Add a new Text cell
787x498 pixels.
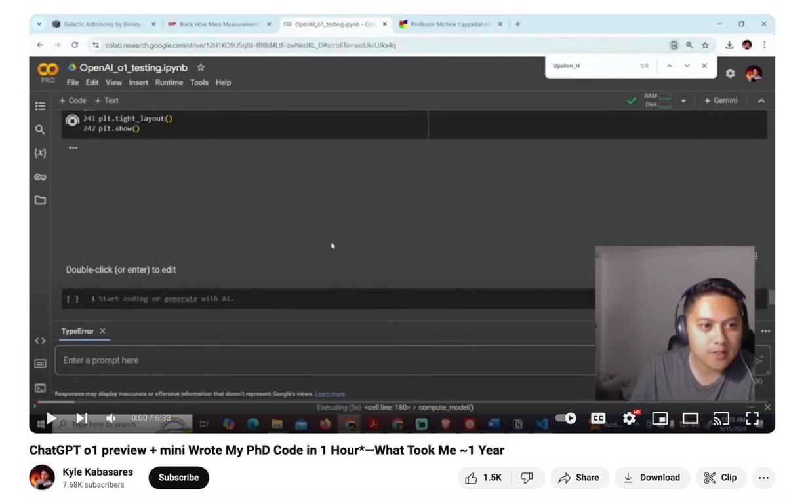tap(106, 100)
